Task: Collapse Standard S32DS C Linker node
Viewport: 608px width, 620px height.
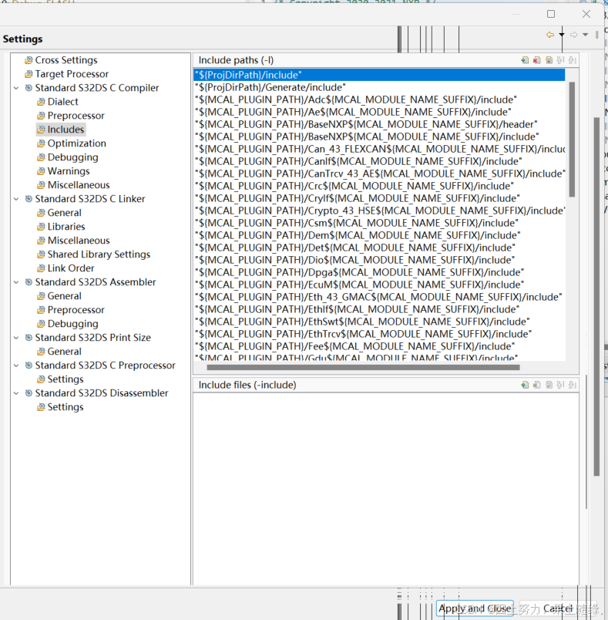Action: pos(16,199)
